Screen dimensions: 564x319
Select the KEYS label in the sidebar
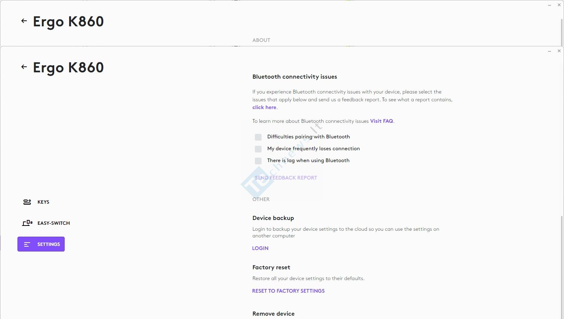pos(43,202)
